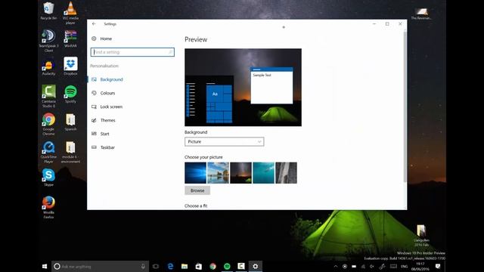The height and width of the screenshot is (272, 484).
Task: Launch Google Chrome from the desktop
Action: pos(48,124)
